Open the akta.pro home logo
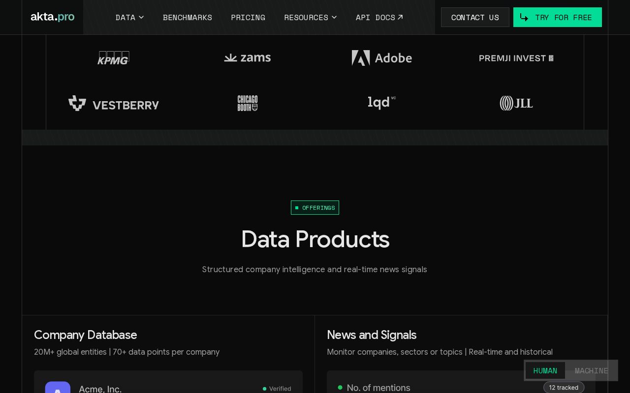The image size is (630, 393). point(52,17)
